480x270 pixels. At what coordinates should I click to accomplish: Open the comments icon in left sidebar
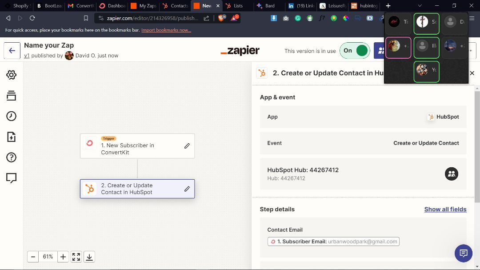coord(11,178)
